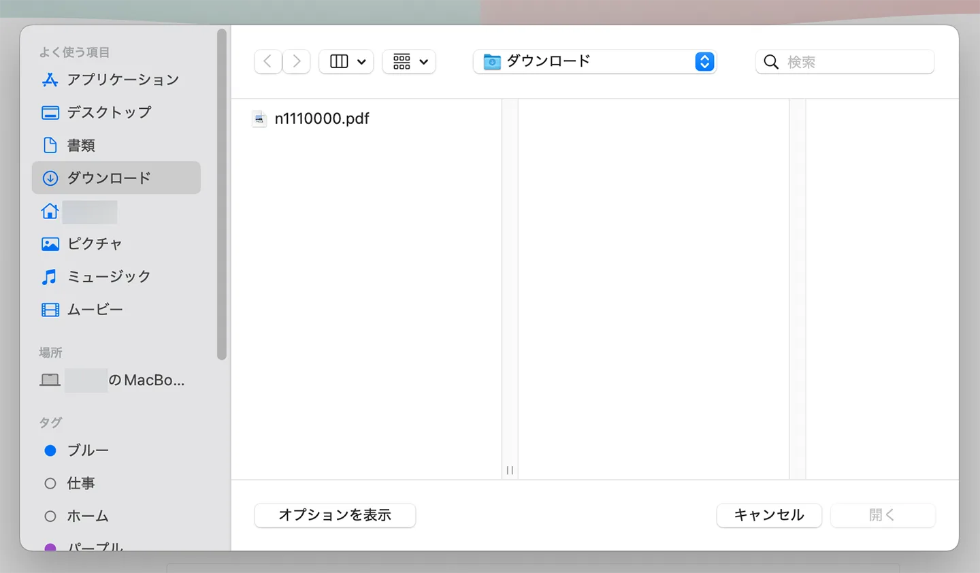This screenshot has width=980, height=573.
Task: Click the オプションを表示 button
Action: click(x=334, y=515)
